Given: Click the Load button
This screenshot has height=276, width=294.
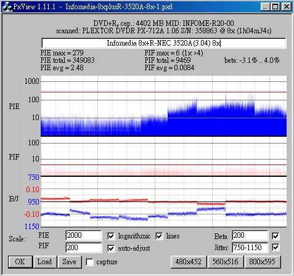Looking at the screenshot, I should (45, 262).
